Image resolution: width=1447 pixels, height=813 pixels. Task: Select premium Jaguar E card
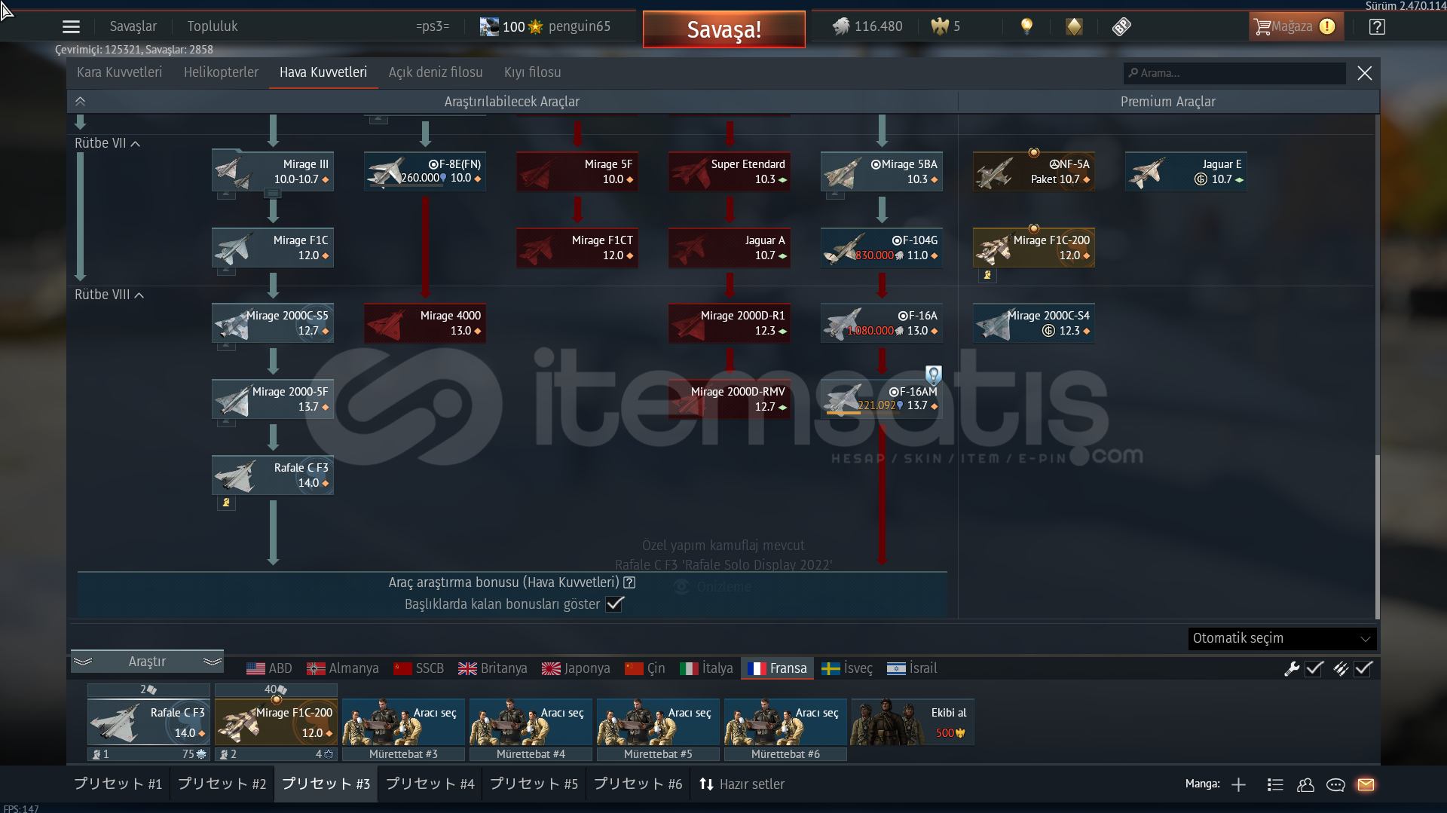tap(1186, 172)
